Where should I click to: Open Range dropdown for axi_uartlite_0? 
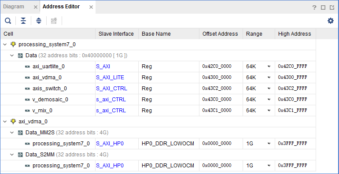click(269, 67)
